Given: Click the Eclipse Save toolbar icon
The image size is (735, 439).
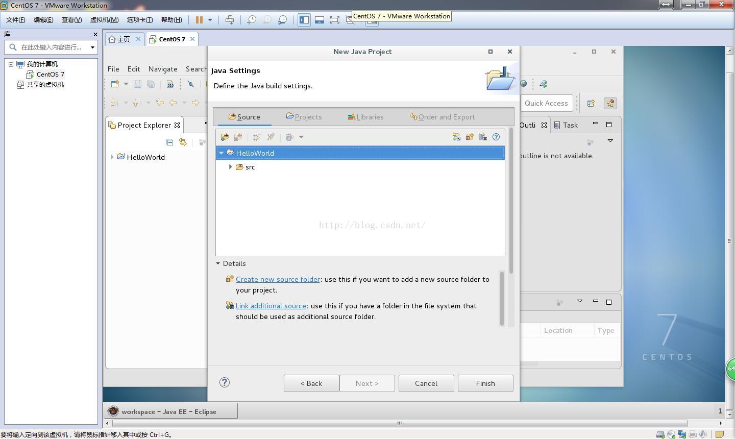Looking at the screenshot, I should pos(137,84).
